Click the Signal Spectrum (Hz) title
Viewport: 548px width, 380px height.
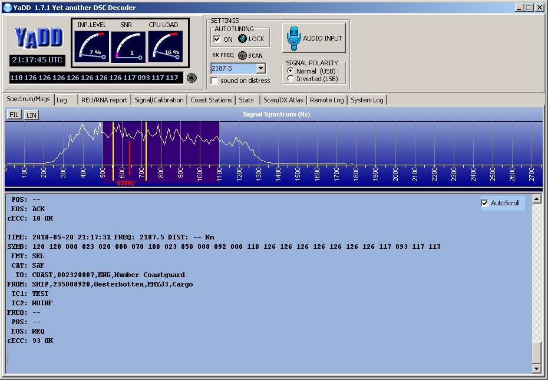tap(276, 115)
